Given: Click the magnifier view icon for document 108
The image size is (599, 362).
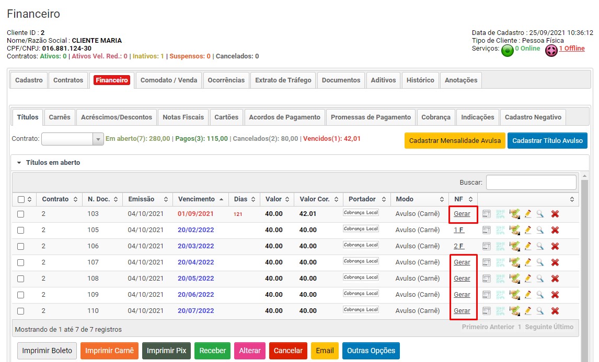Looking at the screenshot, I should 540,279.
